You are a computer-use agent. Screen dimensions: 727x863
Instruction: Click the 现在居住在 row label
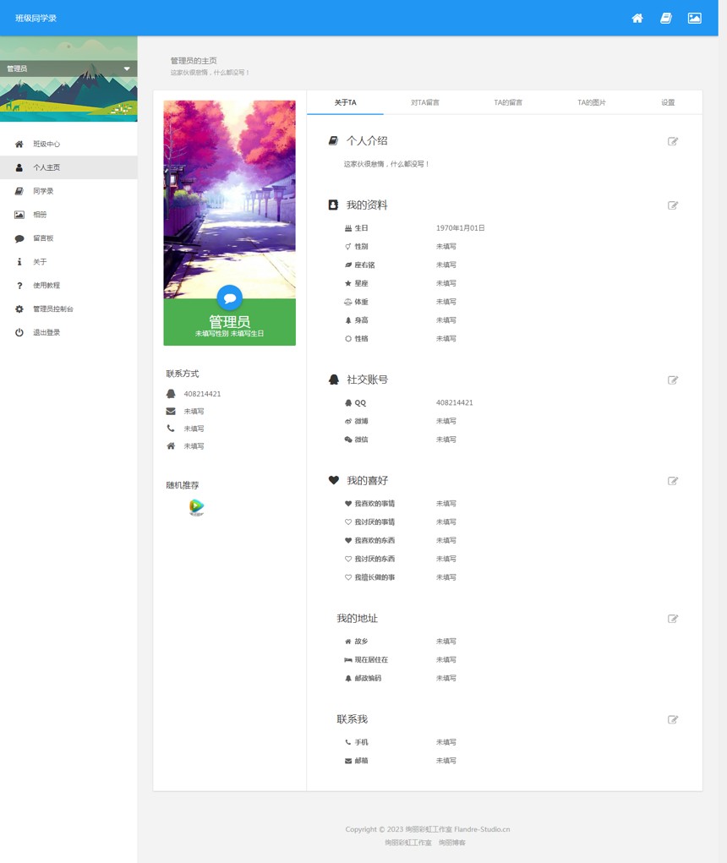tap(371, 660)
